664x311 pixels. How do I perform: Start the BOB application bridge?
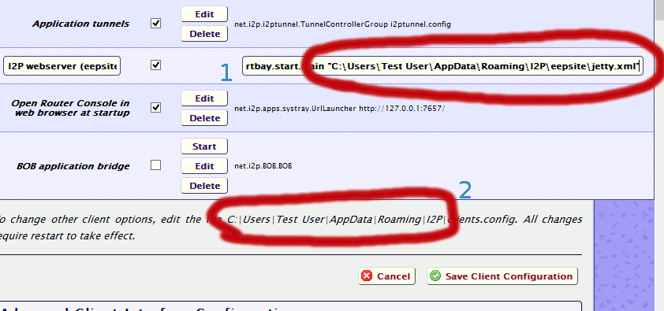pyautogui.click(x=204, y=146)
